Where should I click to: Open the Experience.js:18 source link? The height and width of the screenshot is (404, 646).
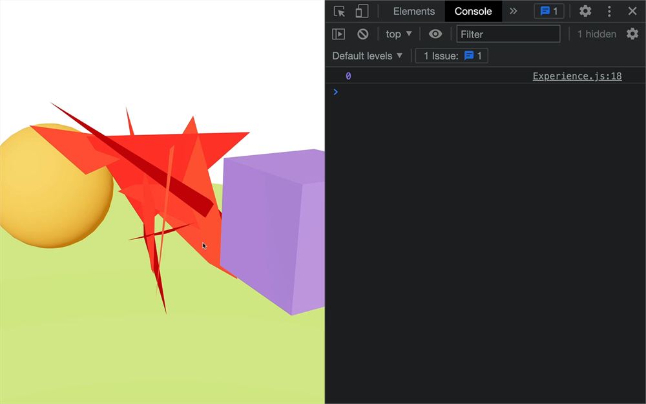tap(577, 76)
